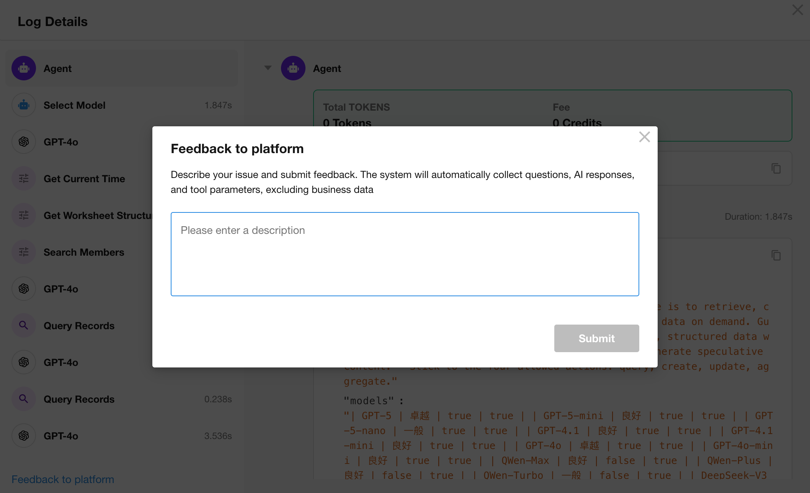Screen dimensions: 810x493
Task: Open the Feedback to platform link
Action: (63, 479)
